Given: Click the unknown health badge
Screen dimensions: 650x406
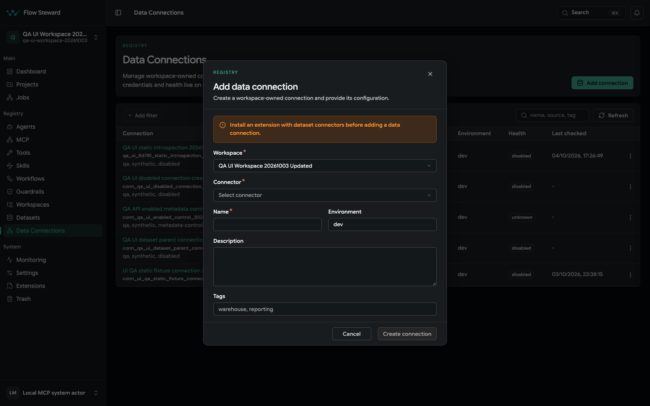Looking at the screenshot, I should tap(522, 217).
